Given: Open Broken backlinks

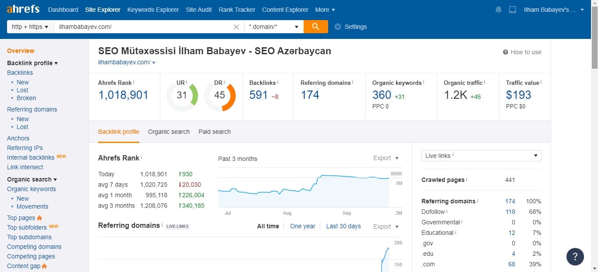Looking at the screenshot, I should pyautogui.click(x=26, y=98).
